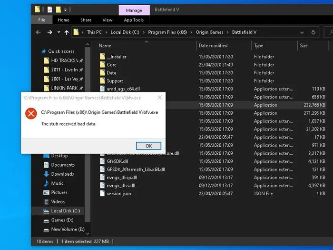Click date 25/04/2020 21:49 of Core
The height and width of the screenshot is (250, 333).
[x=216, y=65]
